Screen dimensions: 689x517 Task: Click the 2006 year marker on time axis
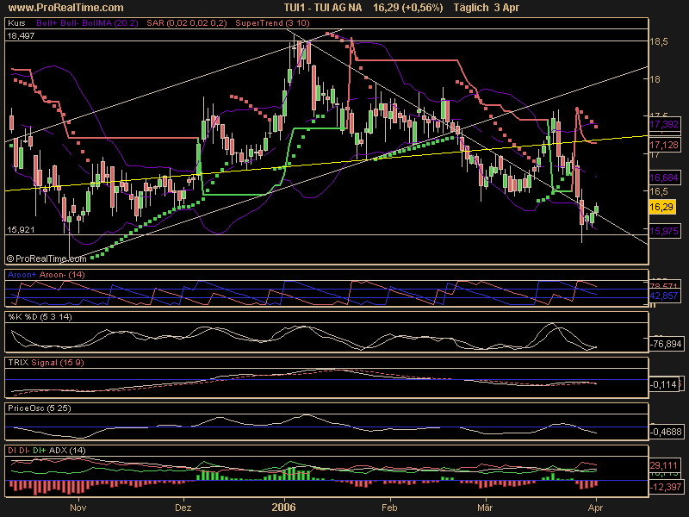point(283,508)
